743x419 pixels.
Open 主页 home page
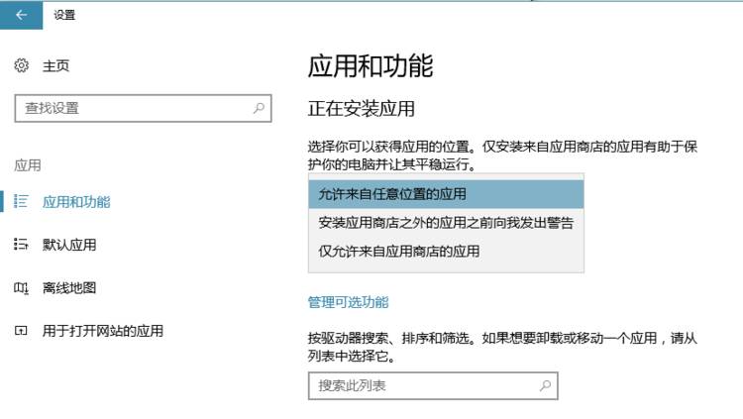(x=55, y=66)
